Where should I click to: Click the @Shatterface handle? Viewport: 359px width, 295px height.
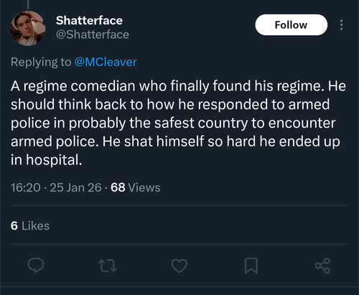[x=93, y=35]
